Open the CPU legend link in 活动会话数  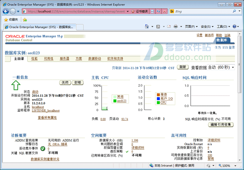[163, 102]
